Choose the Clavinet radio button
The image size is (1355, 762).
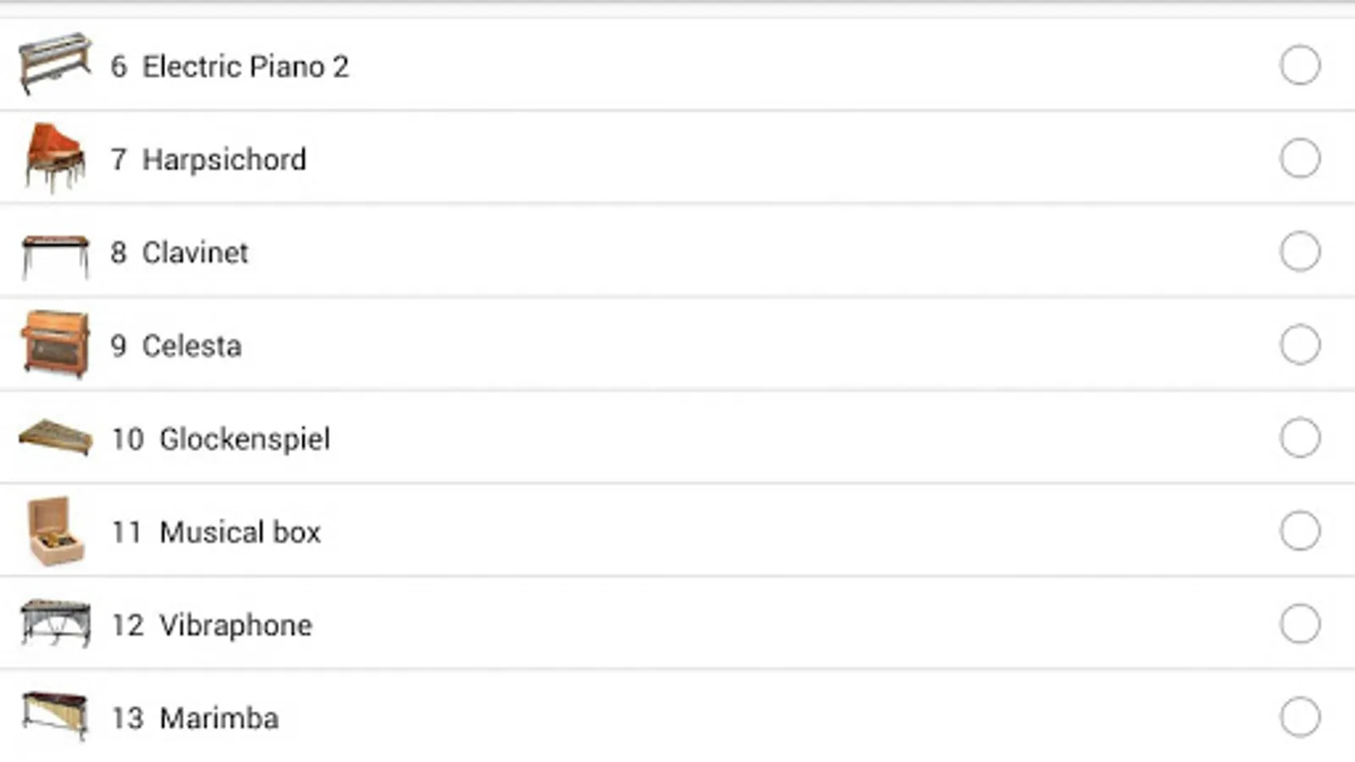pos(1299,251)
